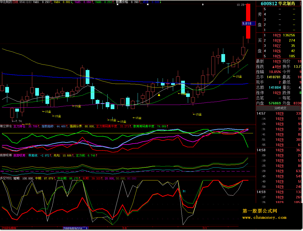
Task: Click the 短期: 100.000 value
Action: tap(23, 178)
